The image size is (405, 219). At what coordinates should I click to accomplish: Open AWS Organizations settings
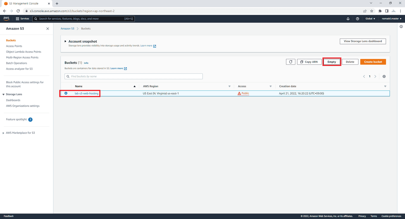23,106
